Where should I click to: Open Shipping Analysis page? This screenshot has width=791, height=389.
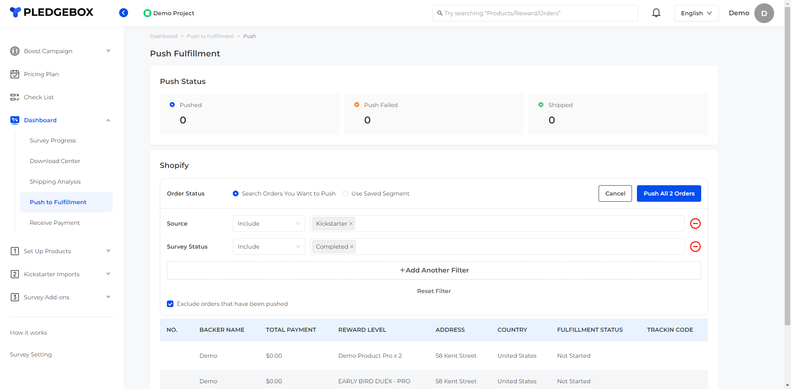[x=55, y=182]
